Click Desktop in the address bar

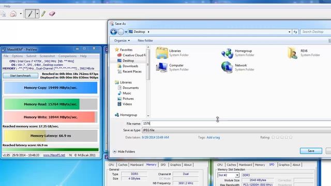click(x=139, y=32)
